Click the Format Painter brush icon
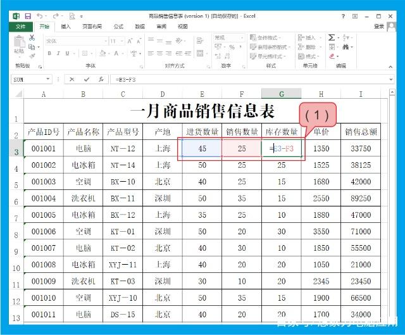The image size is (405, 335). [x=32, y=56]
